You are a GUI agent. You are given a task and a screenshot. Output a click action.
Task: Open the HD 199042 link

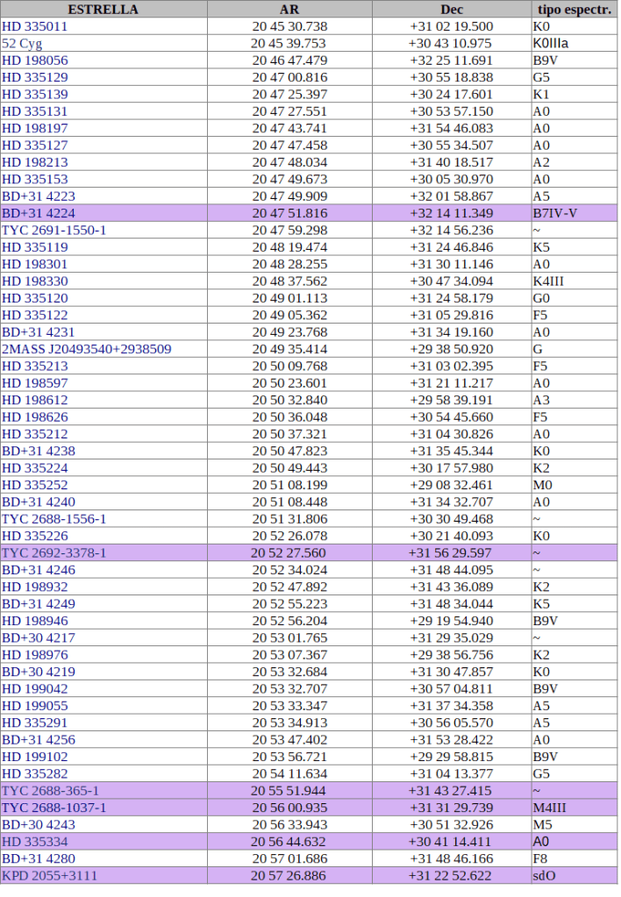tap(35, 688)
